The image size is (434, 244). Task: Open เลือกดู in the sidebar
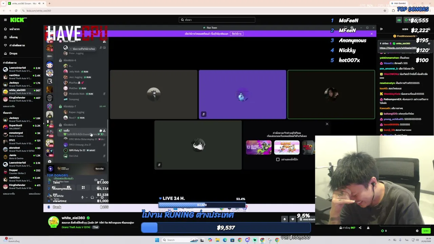coord(14,37)
